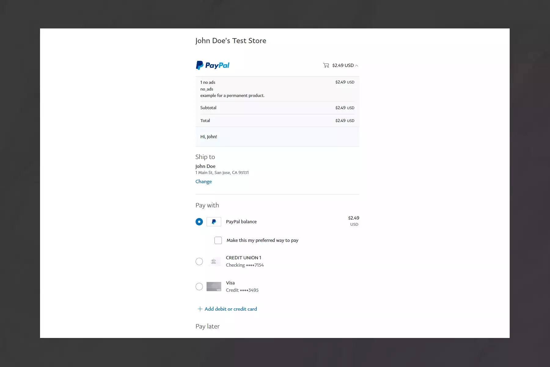The height and width of the screenshot is (367, 550).
Task: Click the Subtotal label
Action: pos(208,108)
